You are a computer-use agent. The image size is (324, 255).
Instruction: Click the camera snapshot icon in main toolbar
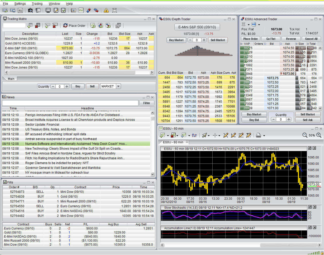30,10
